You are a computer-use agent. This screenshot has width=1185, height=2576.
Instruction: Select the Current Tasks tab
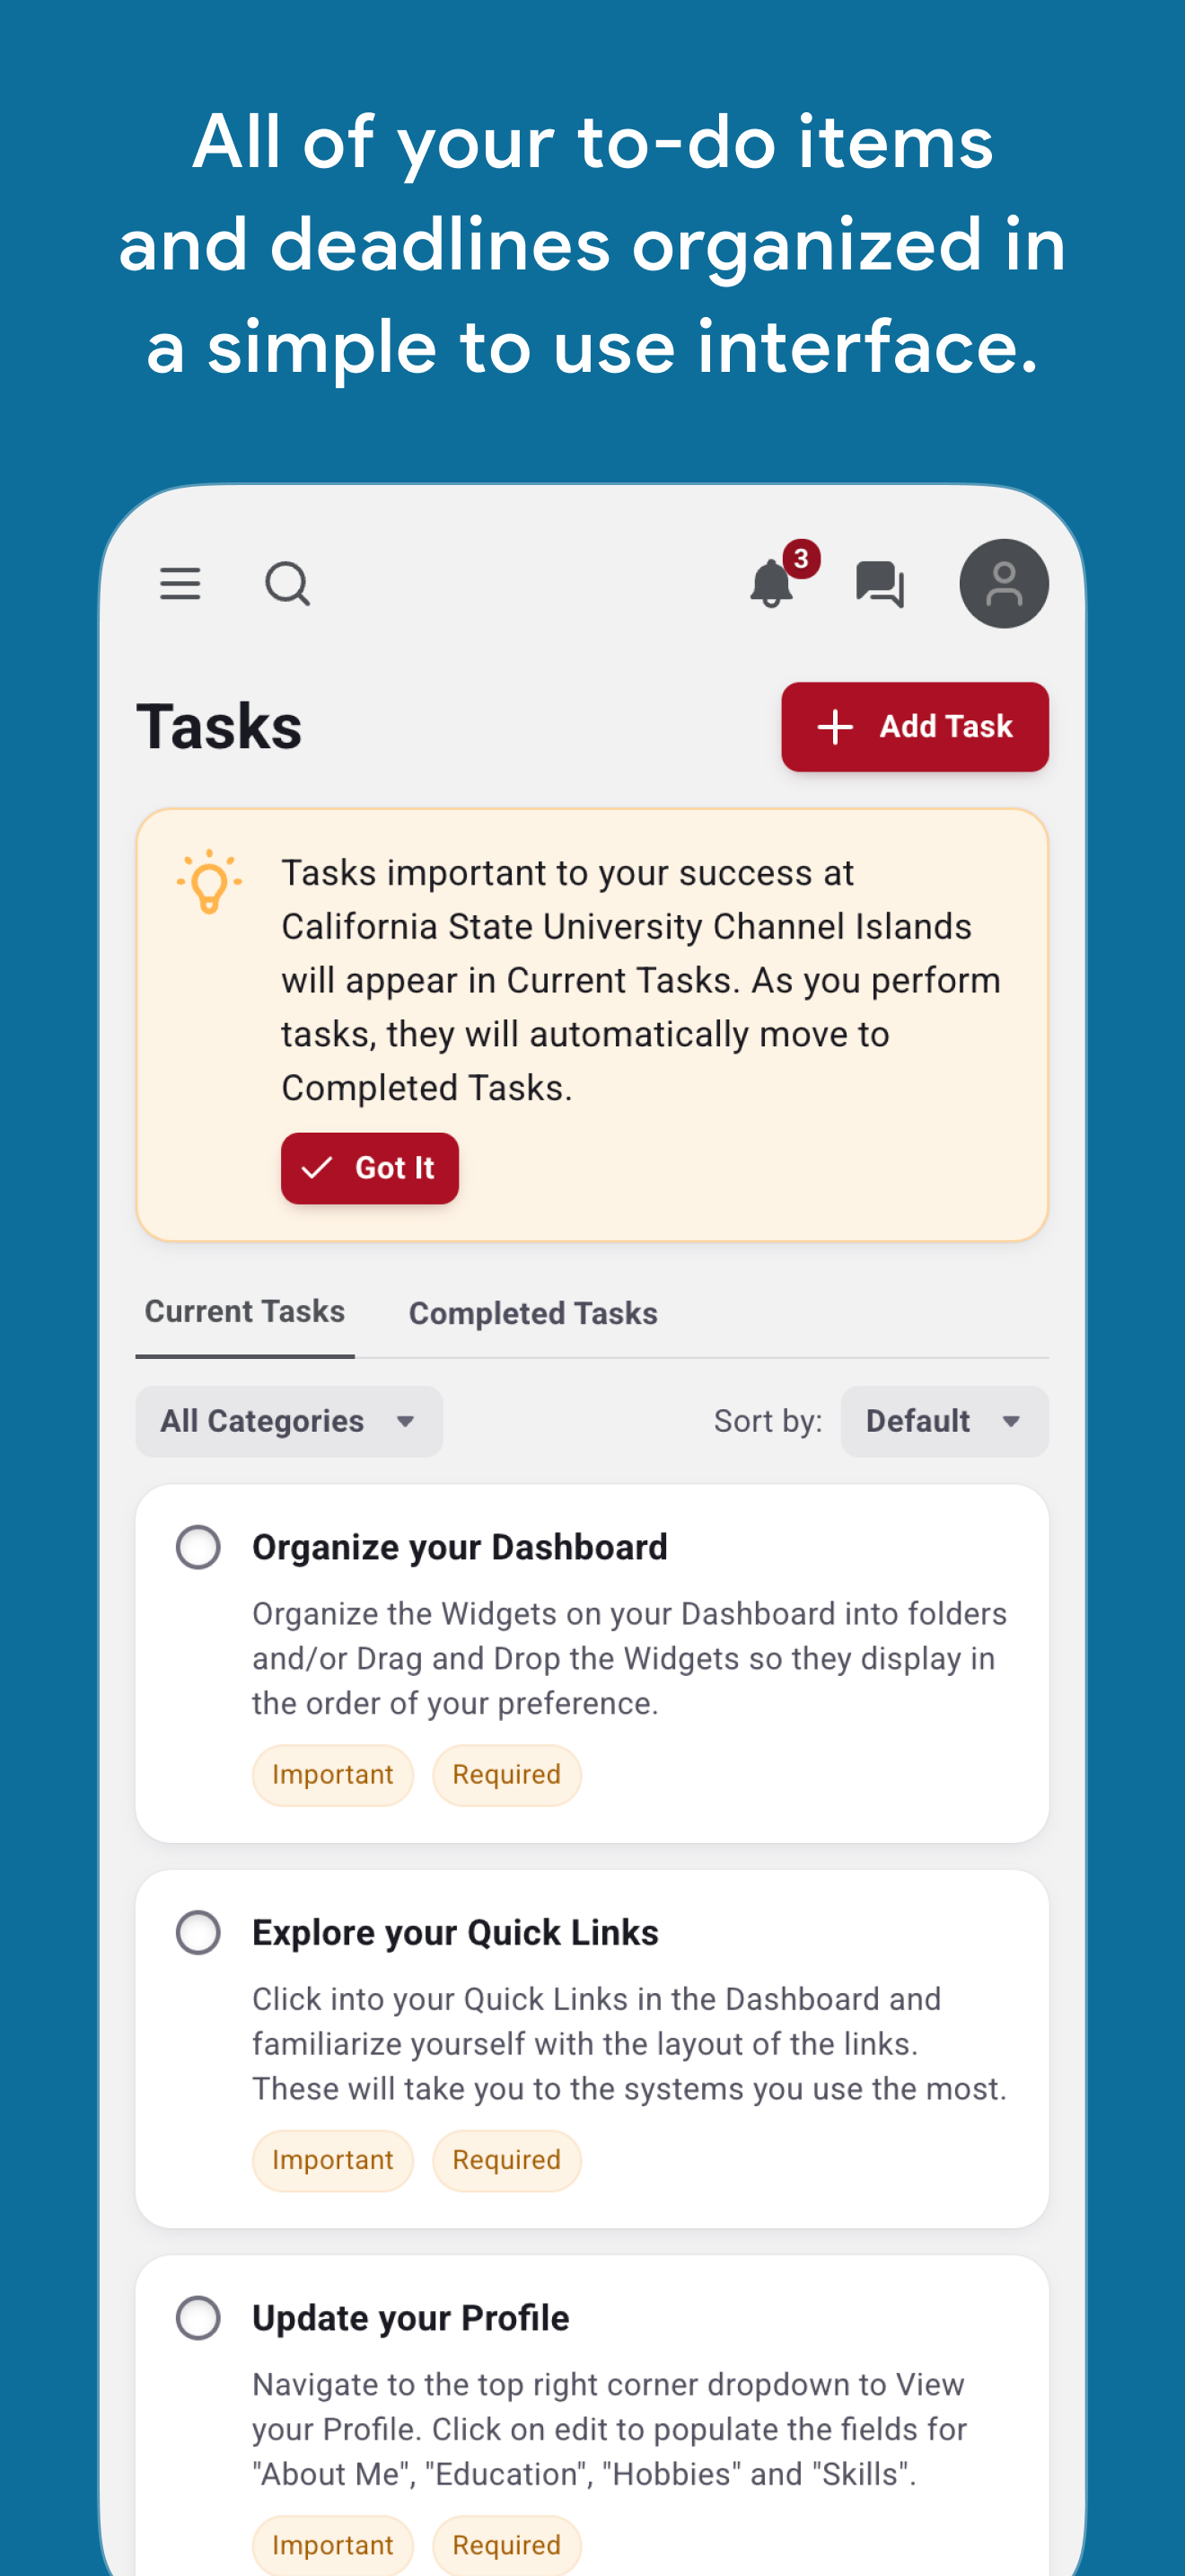coord(245,1311)
